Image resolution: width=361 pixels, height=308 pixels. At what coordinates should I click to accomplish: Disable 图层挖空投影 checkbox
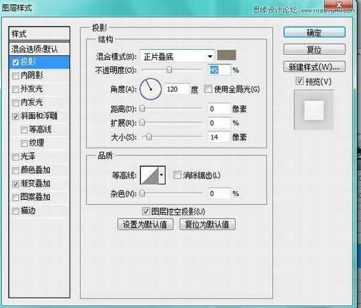coord(146,211)
